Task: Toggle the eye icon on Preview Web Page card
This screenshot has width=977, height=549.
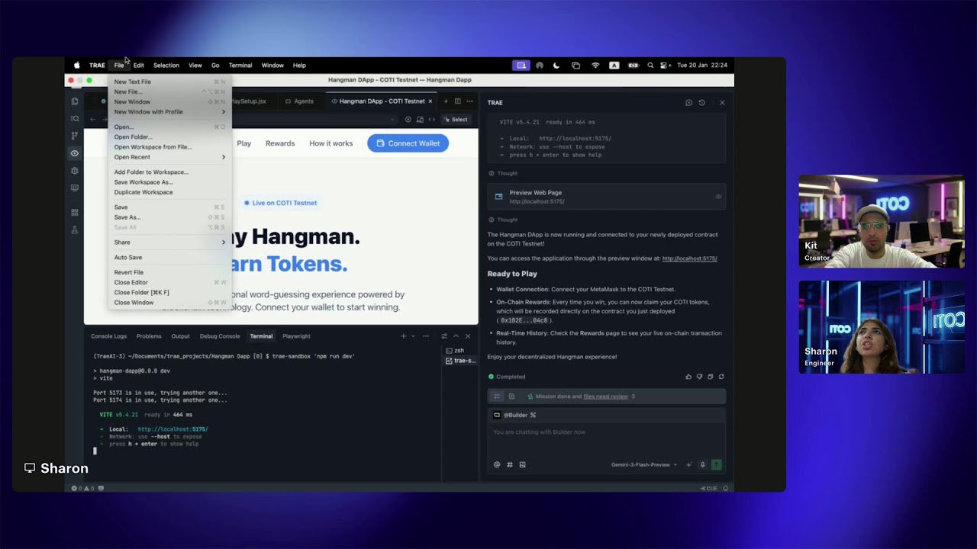Action: pos(718,197)
